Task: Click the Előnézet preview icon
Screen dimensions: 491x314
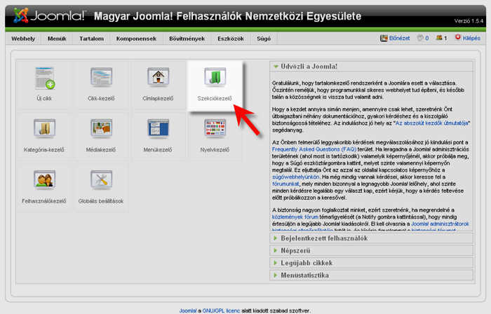Action: (384, 38)
